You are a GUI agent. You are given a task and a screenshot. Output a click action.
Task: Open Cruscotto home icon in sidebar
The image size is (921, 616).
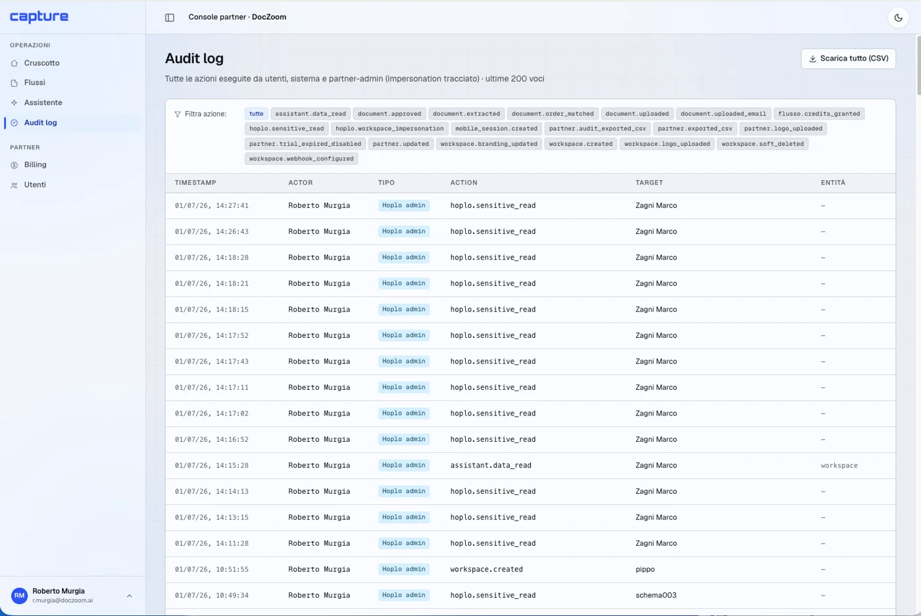click(14, 63)
